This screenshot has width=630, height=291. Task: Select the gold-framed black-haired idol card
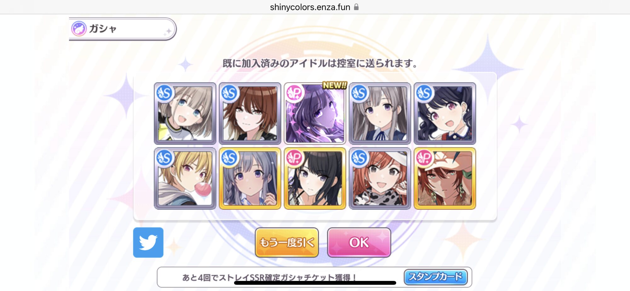(315, 178)
